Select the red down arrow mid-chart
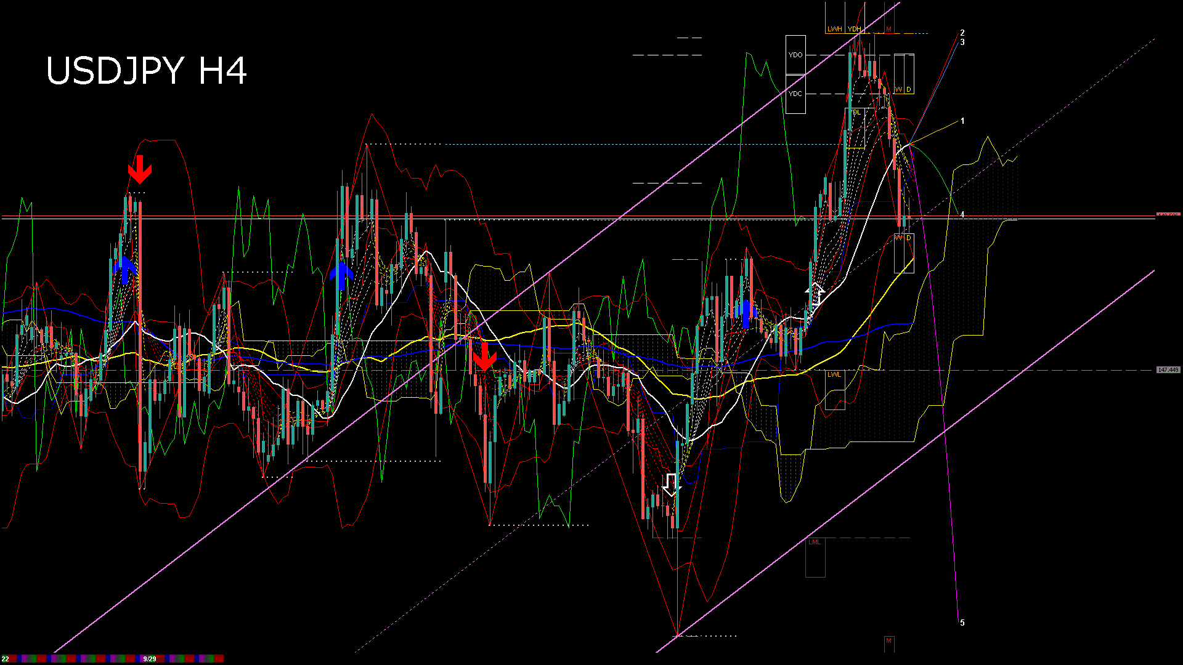Screen dimensions: 1183x665 484,357
